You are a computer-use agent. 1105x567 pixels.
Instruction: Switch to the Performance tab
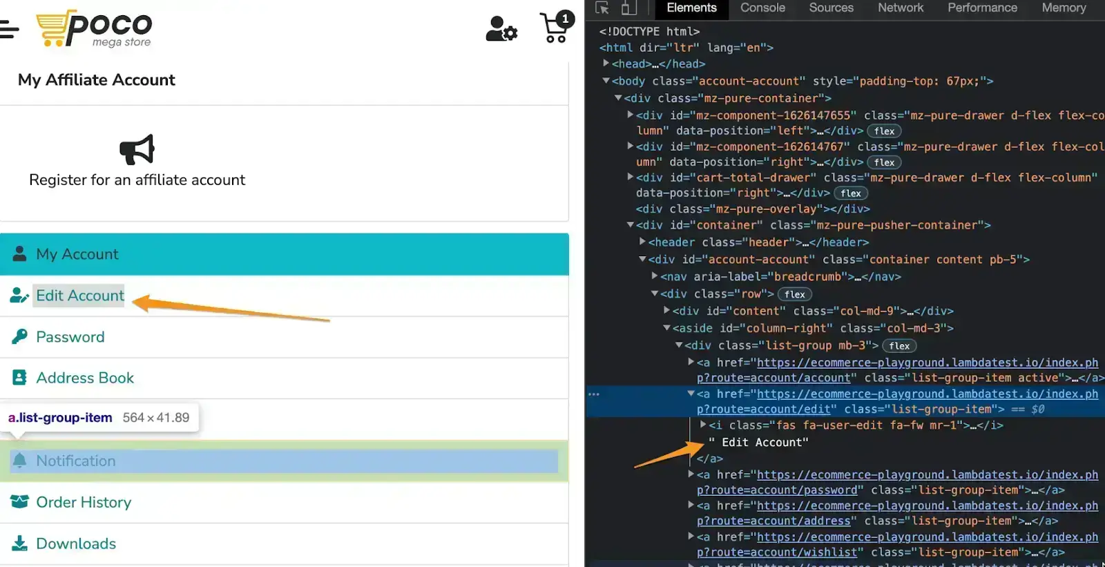[x=982, y=8]
